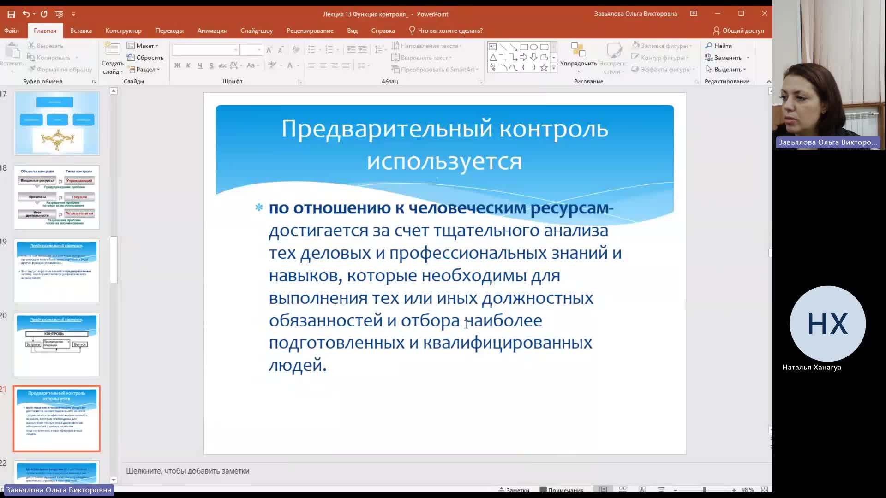Click Найти find button

[718, 46]
